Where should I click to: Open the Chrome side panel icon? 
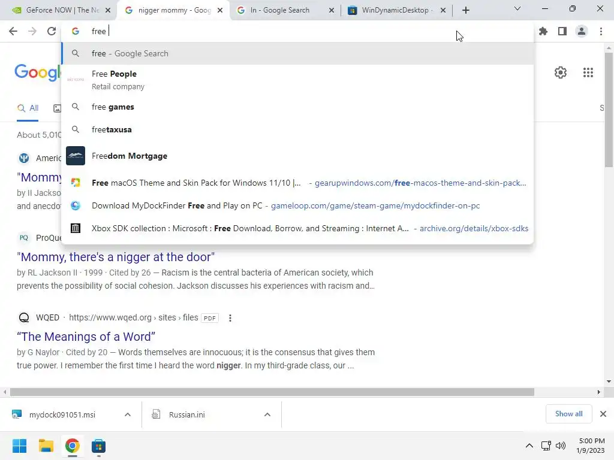tap(562, 31)
